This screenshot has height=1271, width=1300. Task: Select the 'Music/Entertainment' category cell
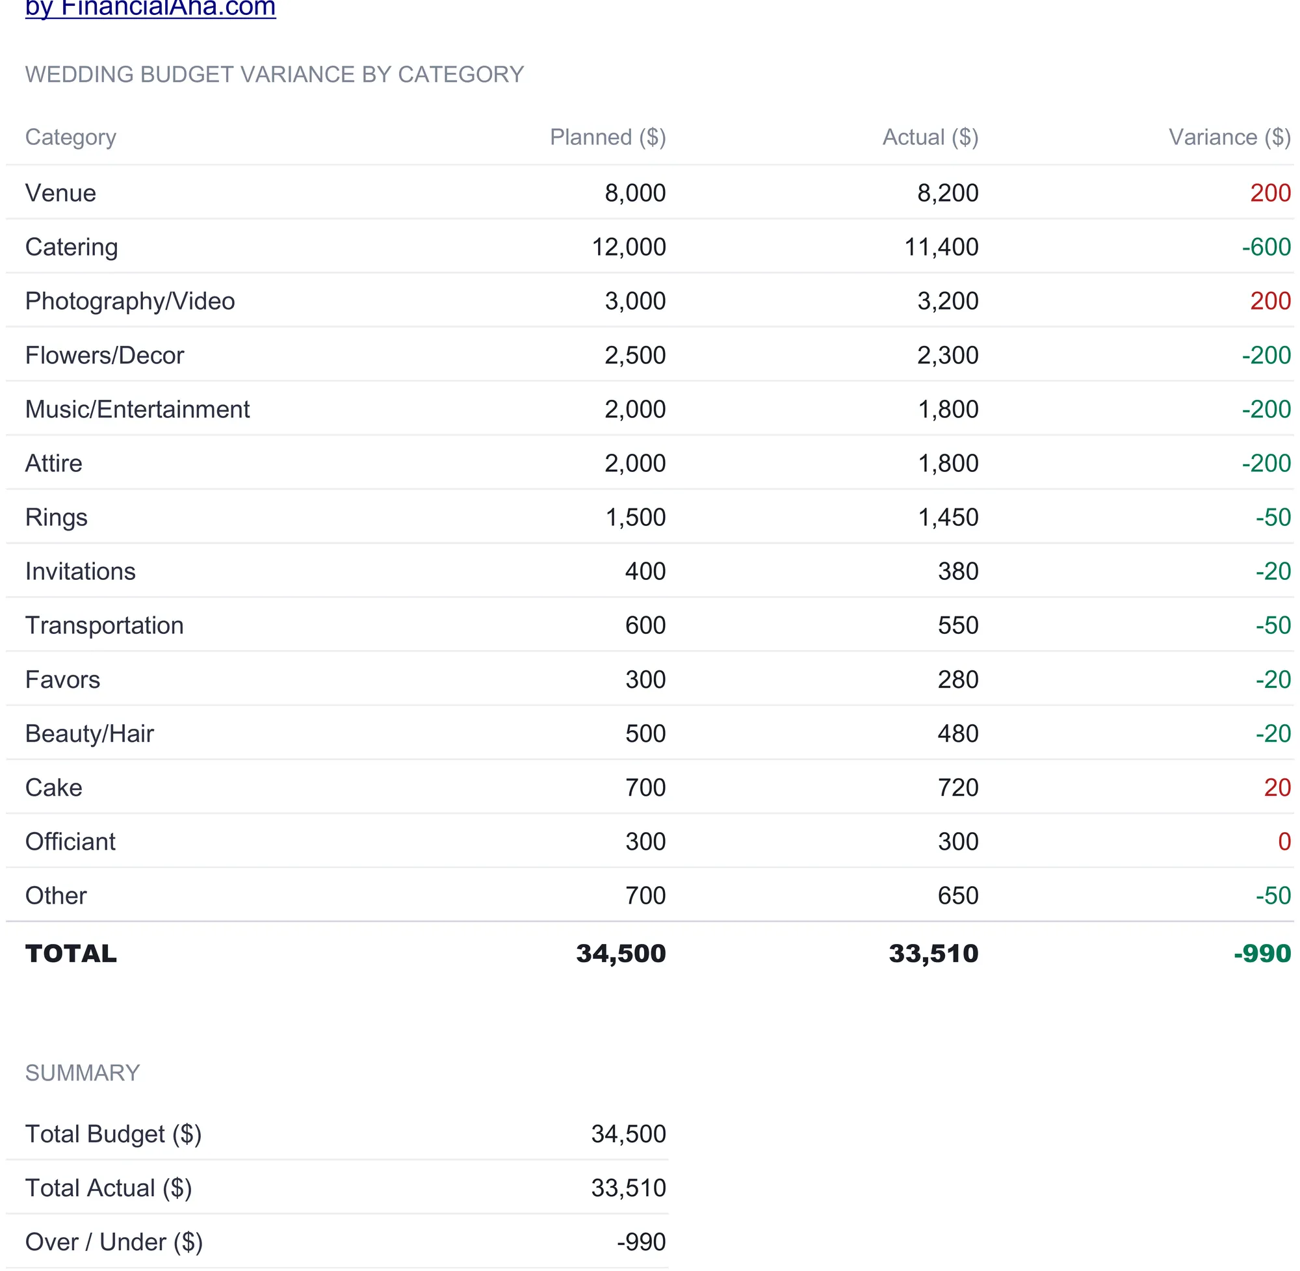[137, 409]
